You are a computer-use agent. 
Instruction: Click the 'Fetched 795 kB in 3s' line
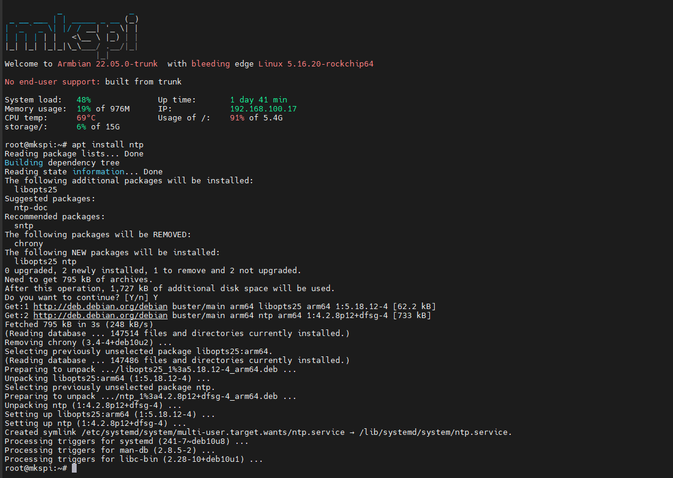[79, 324]
